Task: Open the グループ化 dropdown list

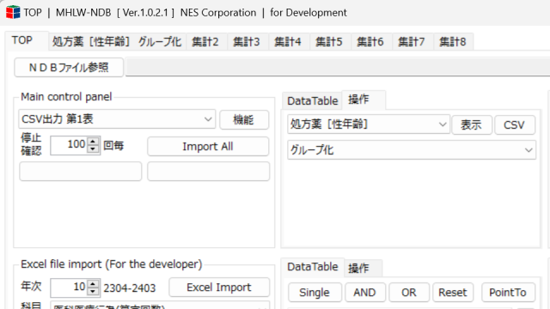Action: 412,150
